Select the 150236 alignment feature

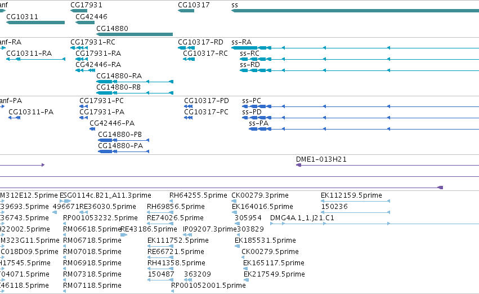point(355,212)
